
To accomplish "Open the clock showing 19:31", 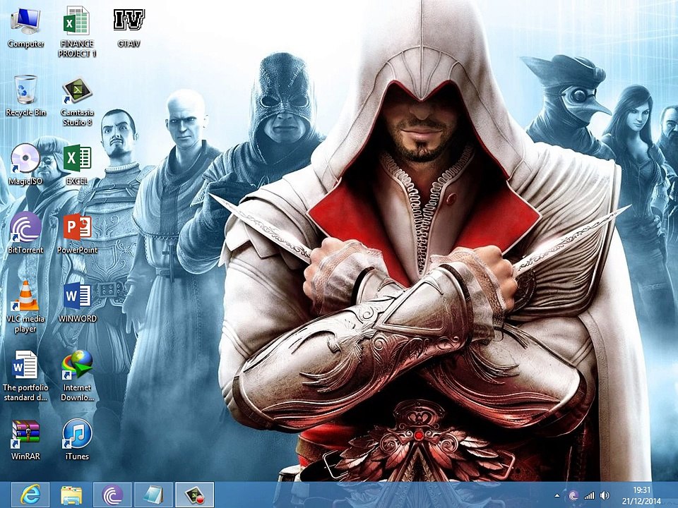I will click(642, 495).
